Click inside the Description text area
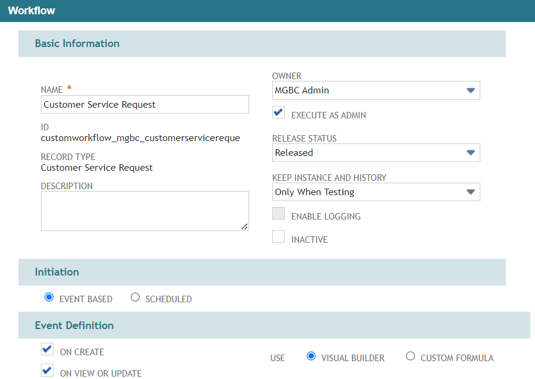The height and width of the screenshot is (379, 535). coord(144,211)
